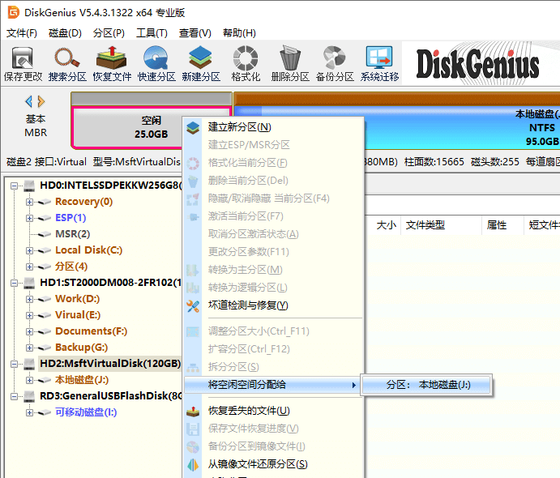The width and height of the screenshot is (560, 478).
Task: Collapse the HD0:INTELSSDPEKKW256G8 disk node
Action: coord(14,186)
